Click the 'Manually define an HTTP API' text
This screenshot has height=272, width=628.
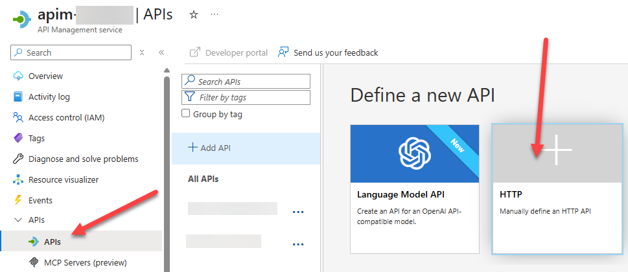point(546,211)
